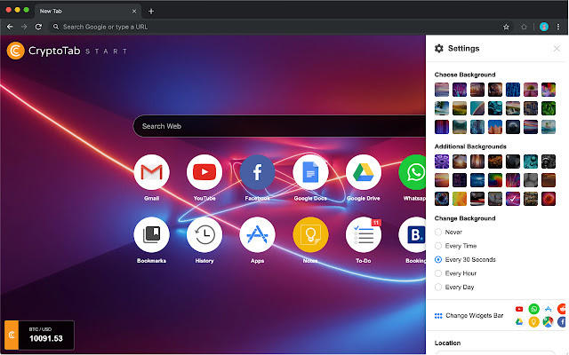Choose the Every Day radio option
The image size is (569, 355).
tap(438, 288)
